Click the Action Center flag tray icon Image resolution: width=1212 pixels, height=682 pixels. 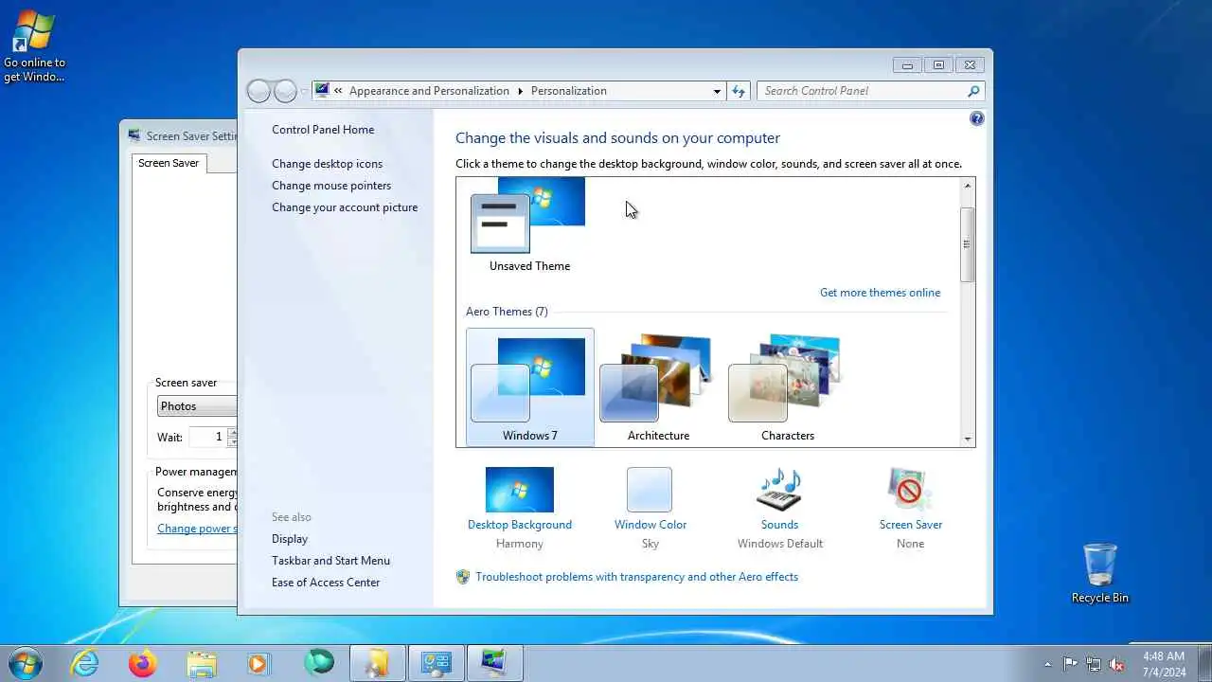click(1070, 664)
